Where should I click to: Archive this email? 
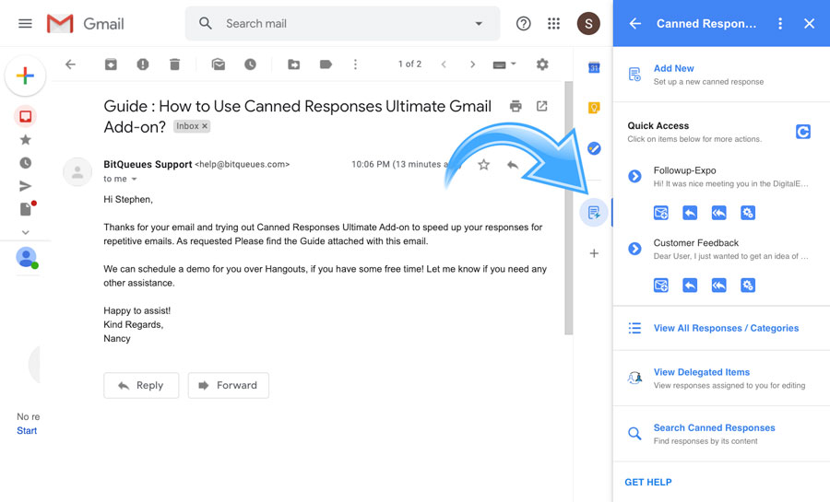pos(111,64)
